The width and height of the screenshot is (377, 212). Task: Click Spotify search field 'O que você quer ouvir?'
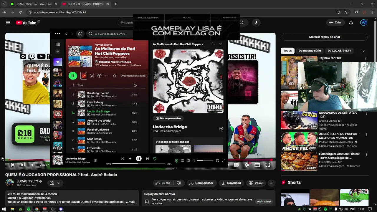[x=110, y=34]
